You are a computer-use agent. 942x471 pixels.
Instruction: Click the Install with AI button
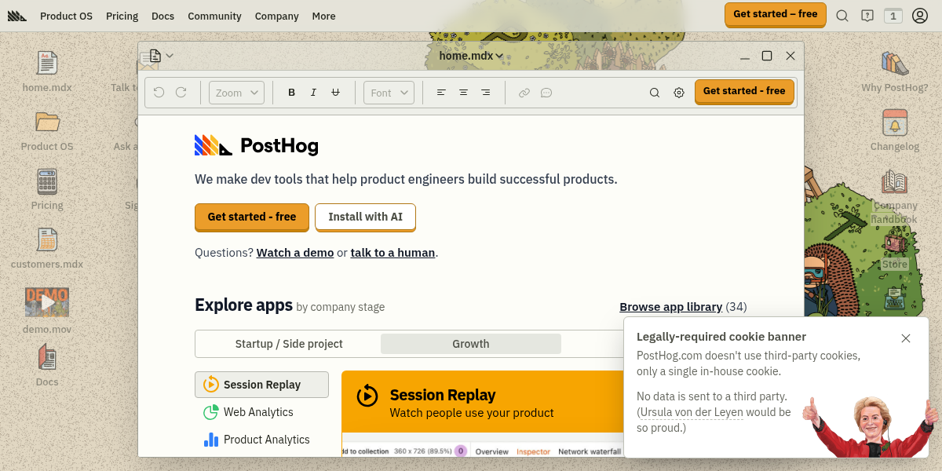click(x=365, y=217)
